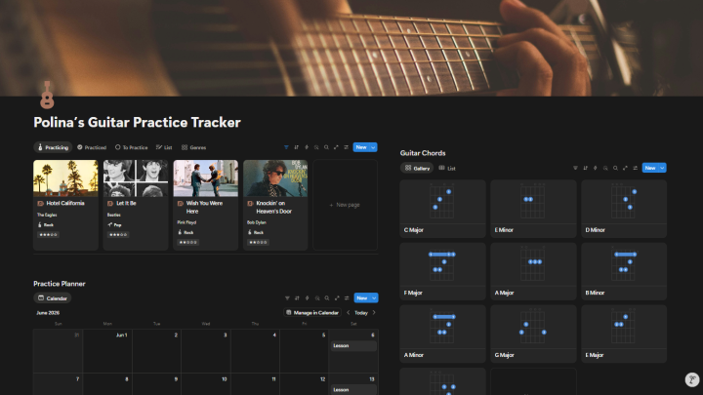
Task: Select the Practice Planner Calendar tab
Action: pos(53,298)
